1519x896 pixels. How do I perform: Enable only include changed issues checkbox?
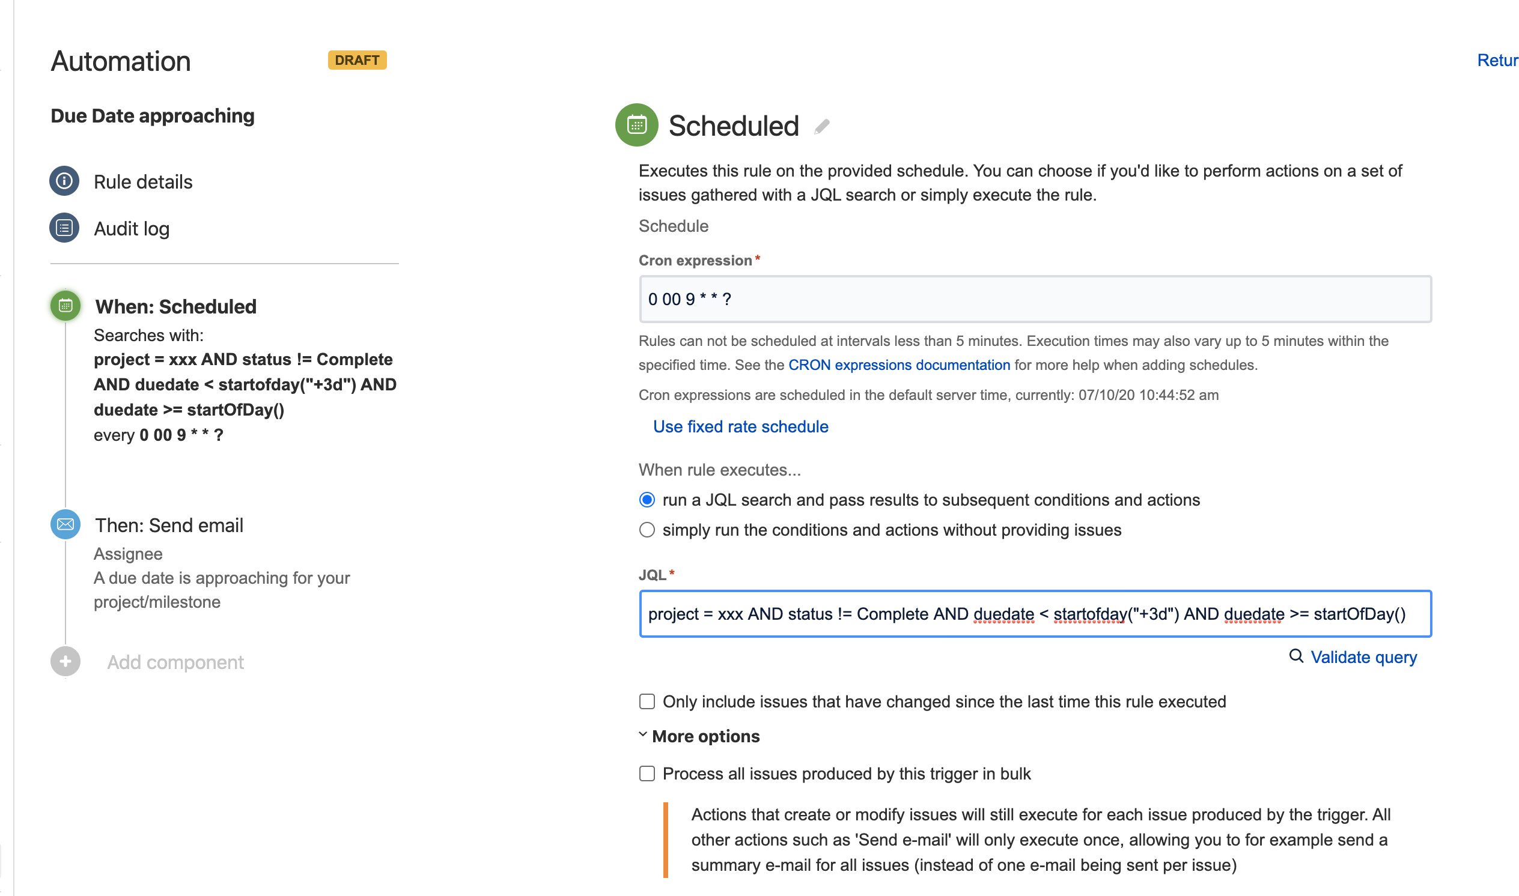click(x=647, y=701)
